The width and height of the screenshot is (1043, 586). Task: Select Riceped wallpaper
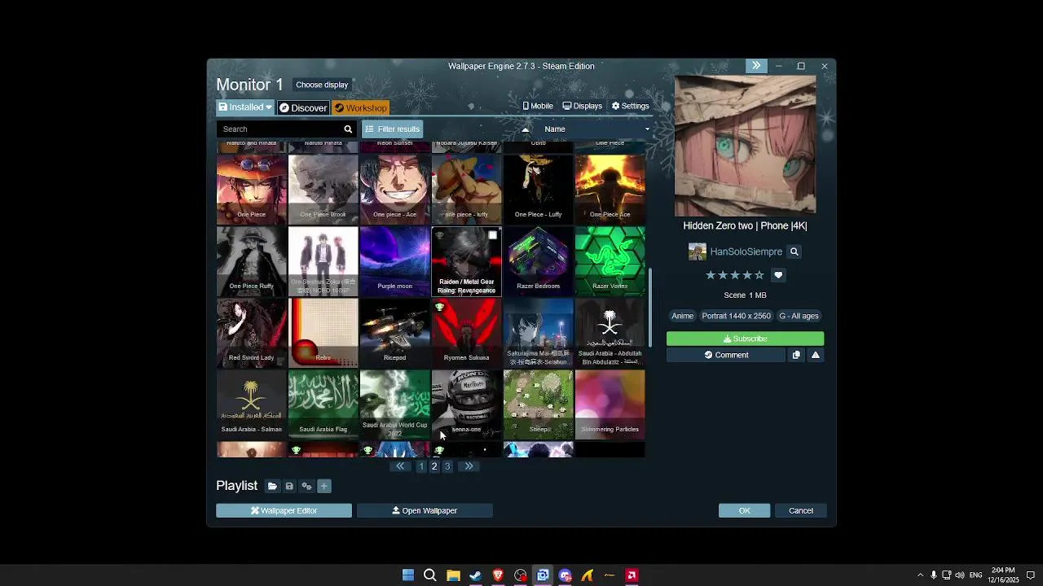click(x=394, y=333)
